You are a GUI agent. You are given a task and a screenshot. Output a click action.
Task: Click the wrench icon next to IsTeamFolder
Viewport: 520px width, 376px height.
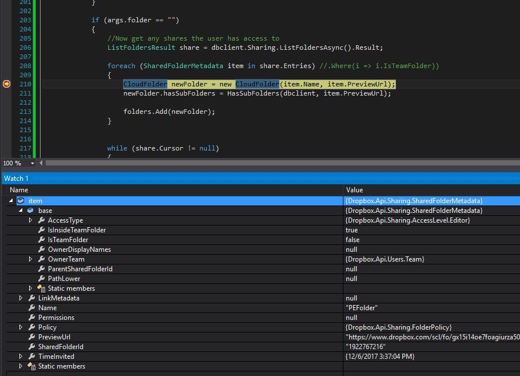(x=41, y=240)
